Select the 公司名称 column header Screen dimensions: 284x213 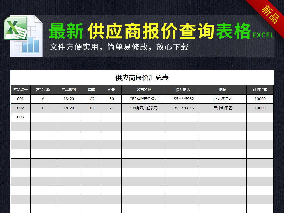click(144, 90)
